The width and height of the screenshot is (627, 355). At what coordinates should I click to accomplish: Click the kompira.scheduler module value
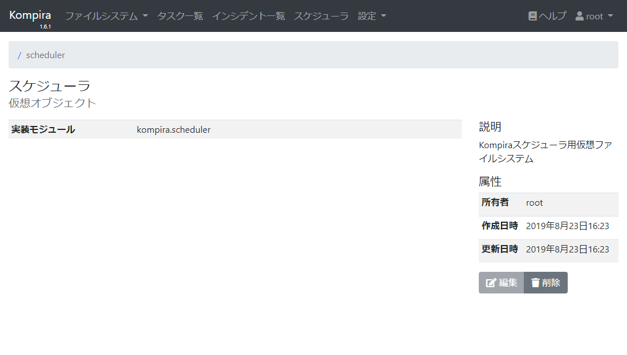tap(174, 129)
